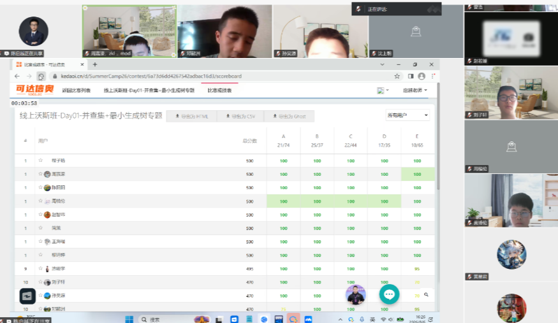Viewport: 558px width, 323px height.
Task: Star 孙昊源's scoreboard row
Action: [41, 295]
